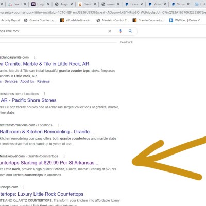Open options dots beside prestones.com Locations
The width and height of the screenshot is (206, 206).
(x=45, y=94)
